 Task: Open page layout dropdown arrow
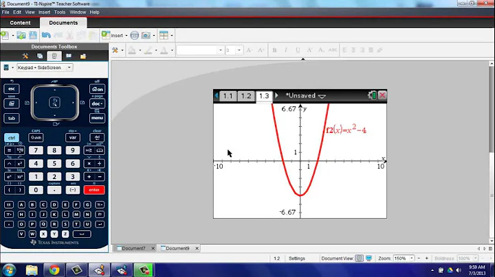172,35
